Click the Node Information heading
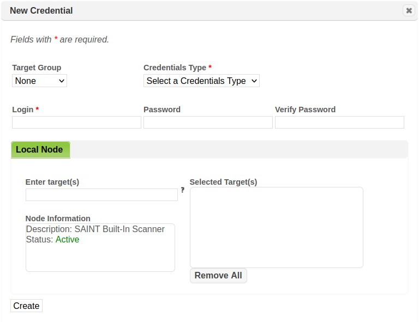The width and height of the screenshot is (419, 322). tap(58, 218)
